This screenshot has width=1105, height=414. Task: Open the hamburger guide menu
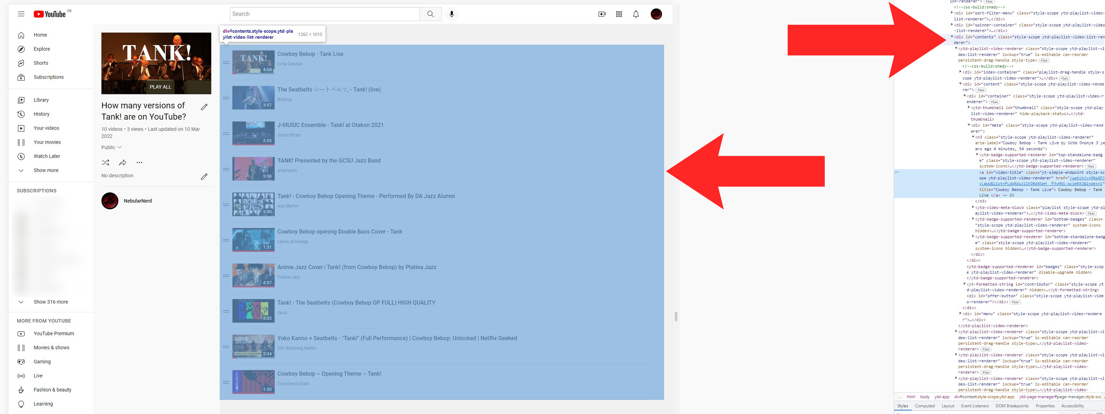click(21, 14)
